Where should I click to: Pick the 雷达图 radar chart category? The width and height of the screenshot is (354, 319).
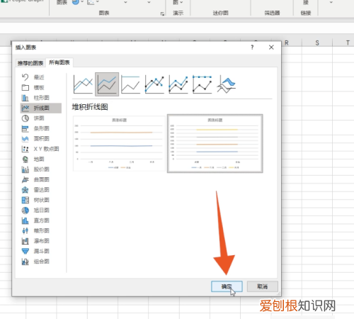tap(40, 190)
